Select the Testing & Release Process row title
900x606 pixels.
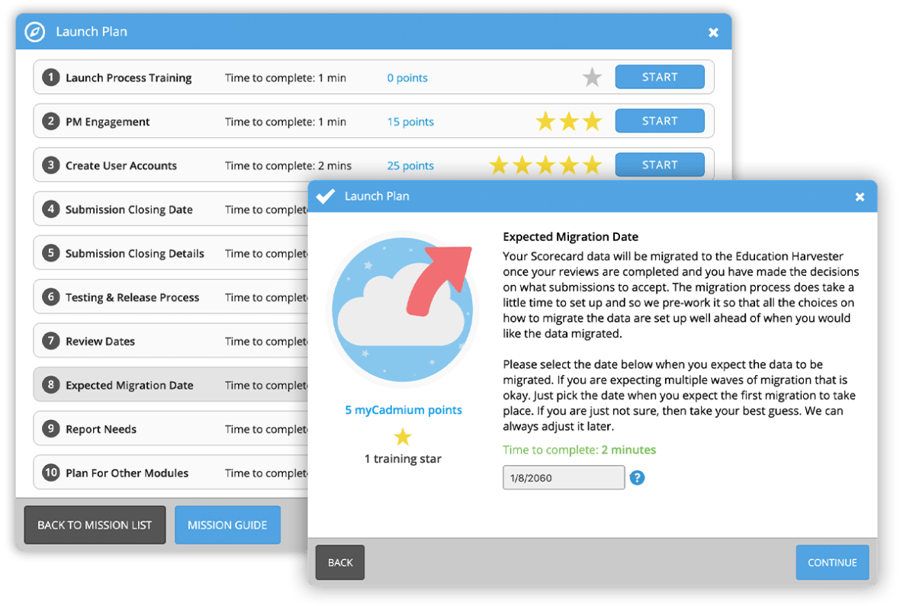(132, 297)
